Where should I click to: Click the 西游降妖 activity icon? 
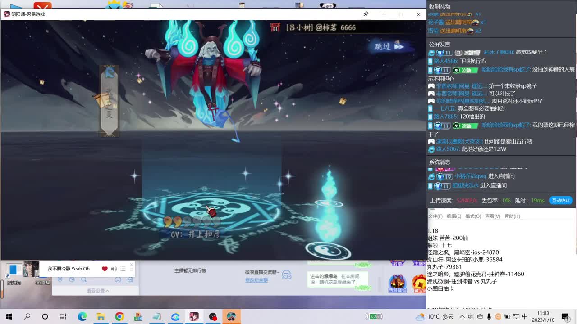[398, 283]
